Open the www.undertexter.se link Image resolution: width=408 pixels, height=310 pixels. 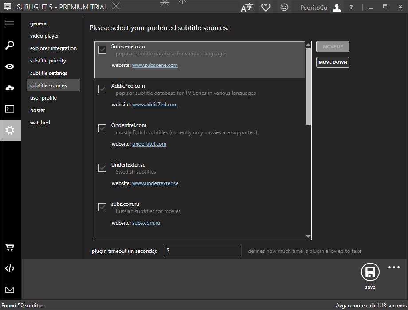(155, 183)
